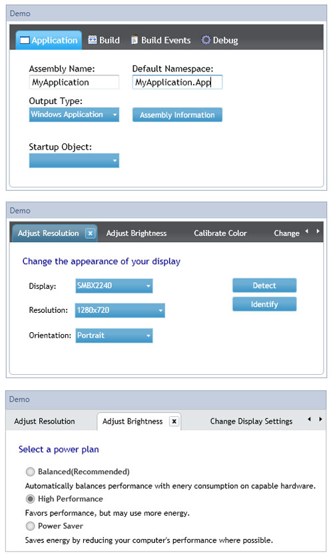This screenshot has height=559, width=333.
Task: Switch to the Build tab
Action: click(x=104, y=40)
